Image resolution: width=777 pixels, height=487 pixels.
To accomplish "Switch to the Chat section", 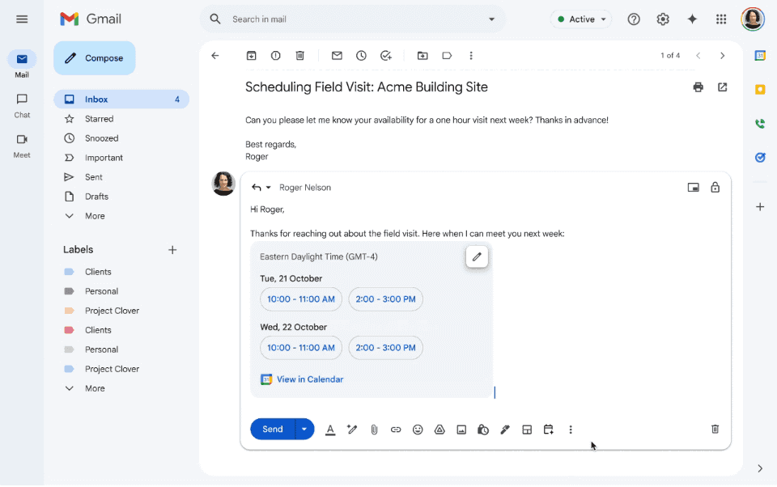I will point(22,105).
